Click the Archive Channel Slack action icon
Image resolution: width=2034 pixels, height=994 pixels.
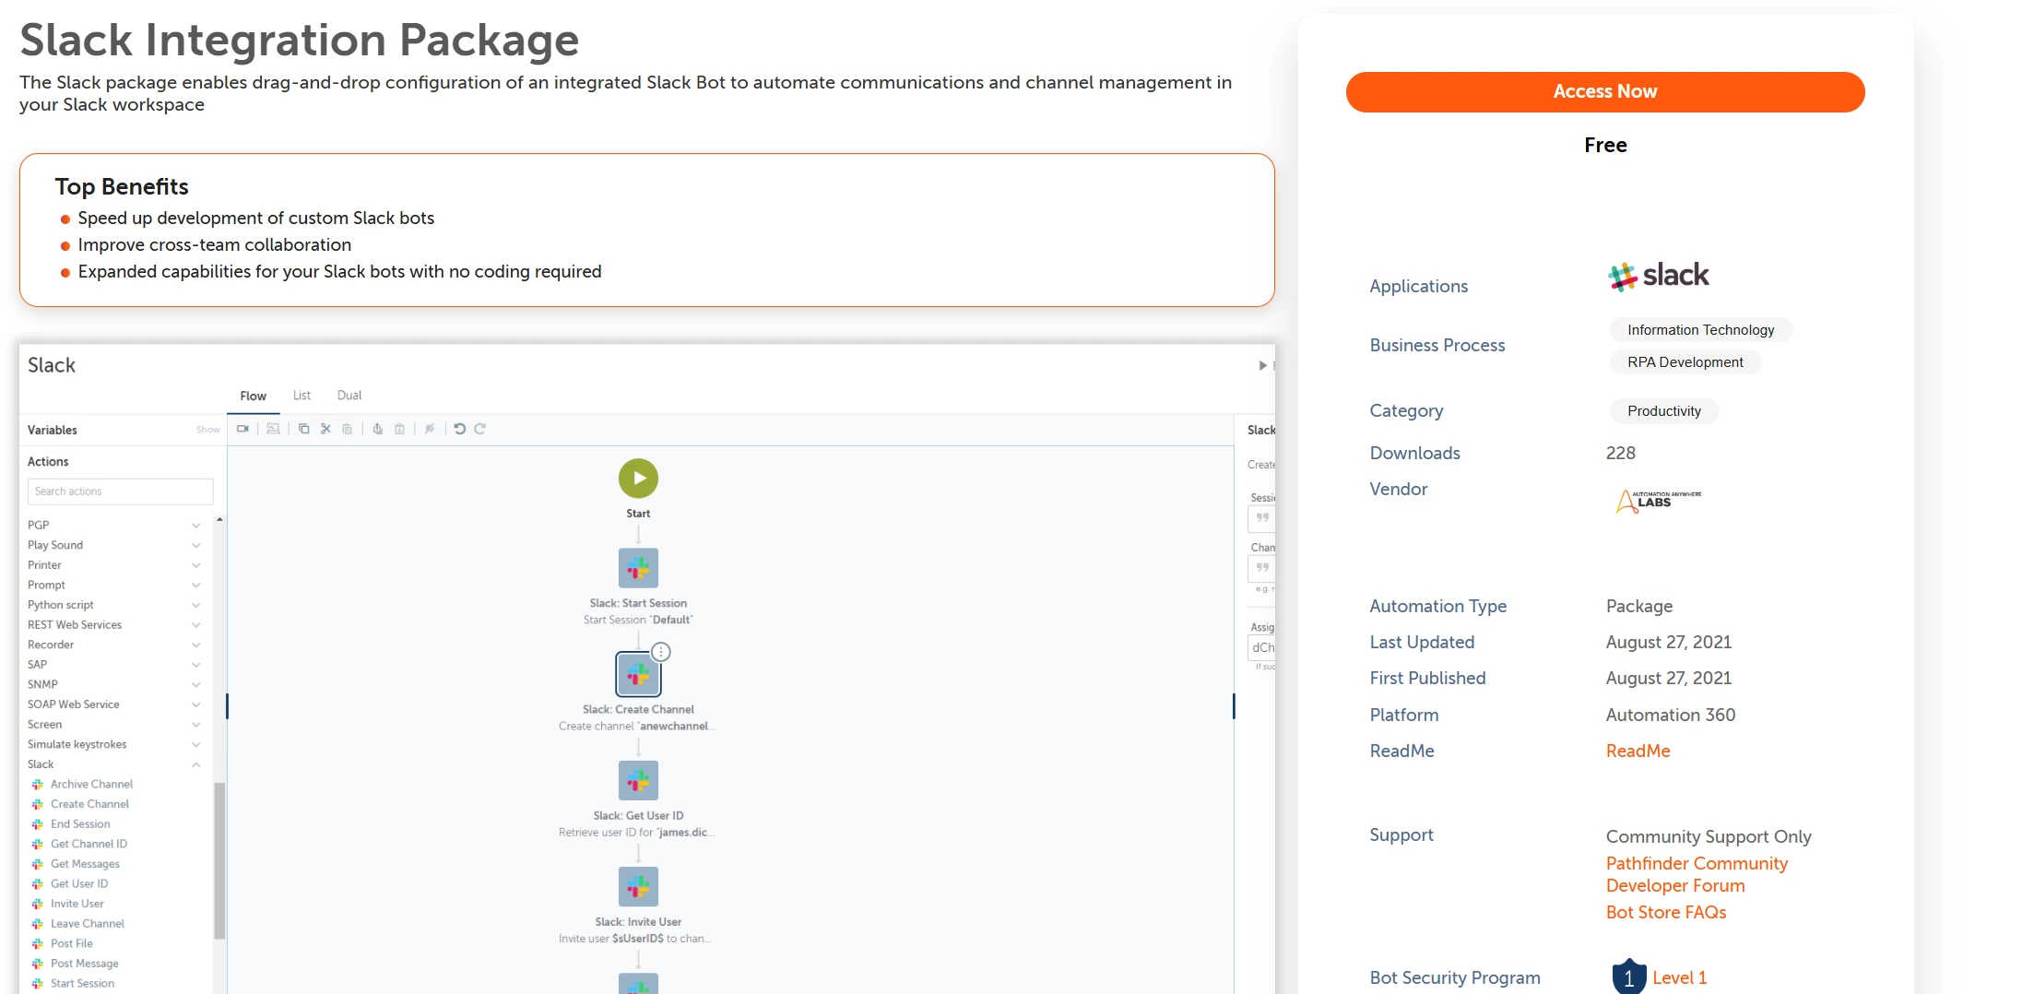coord(38,785)
